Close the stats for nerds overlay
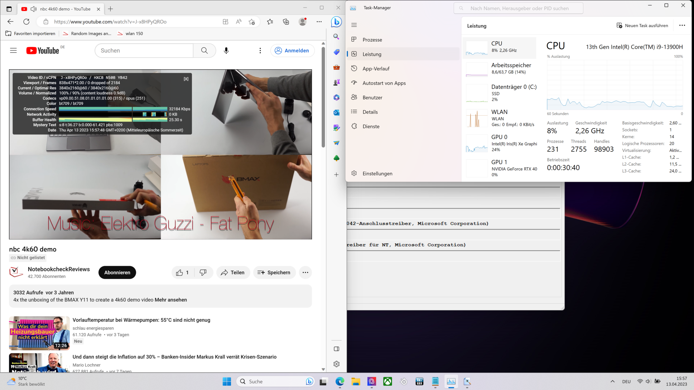The width and height of the screenshot is (694, 390). (x=186, y=79)
